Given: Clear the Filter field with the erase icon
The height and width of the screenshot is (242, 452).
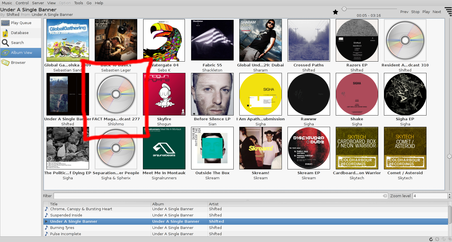Looking at the screenshot, I should point(385,196).
